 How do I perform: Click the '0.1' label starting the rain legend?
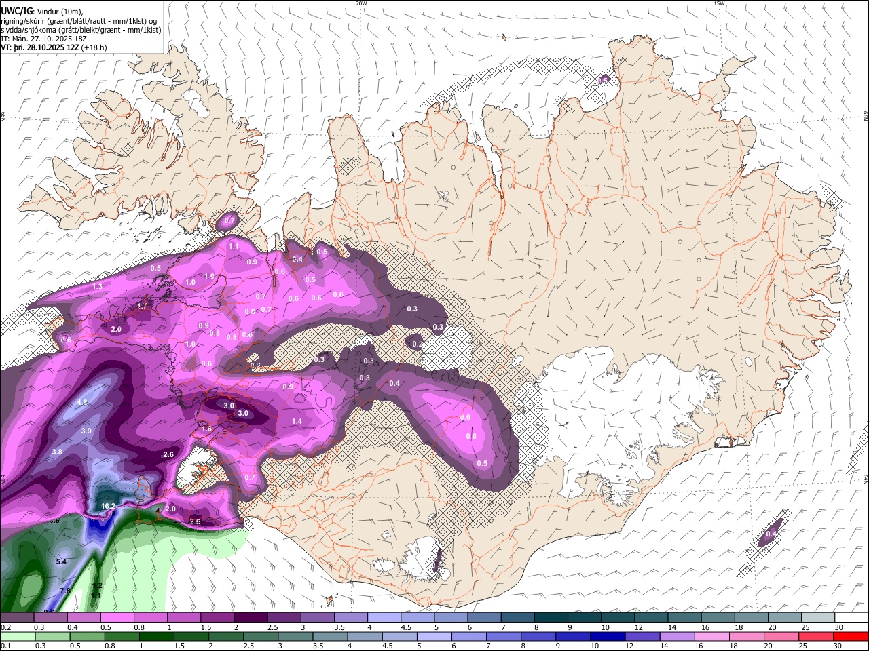(x=5, y=646)
